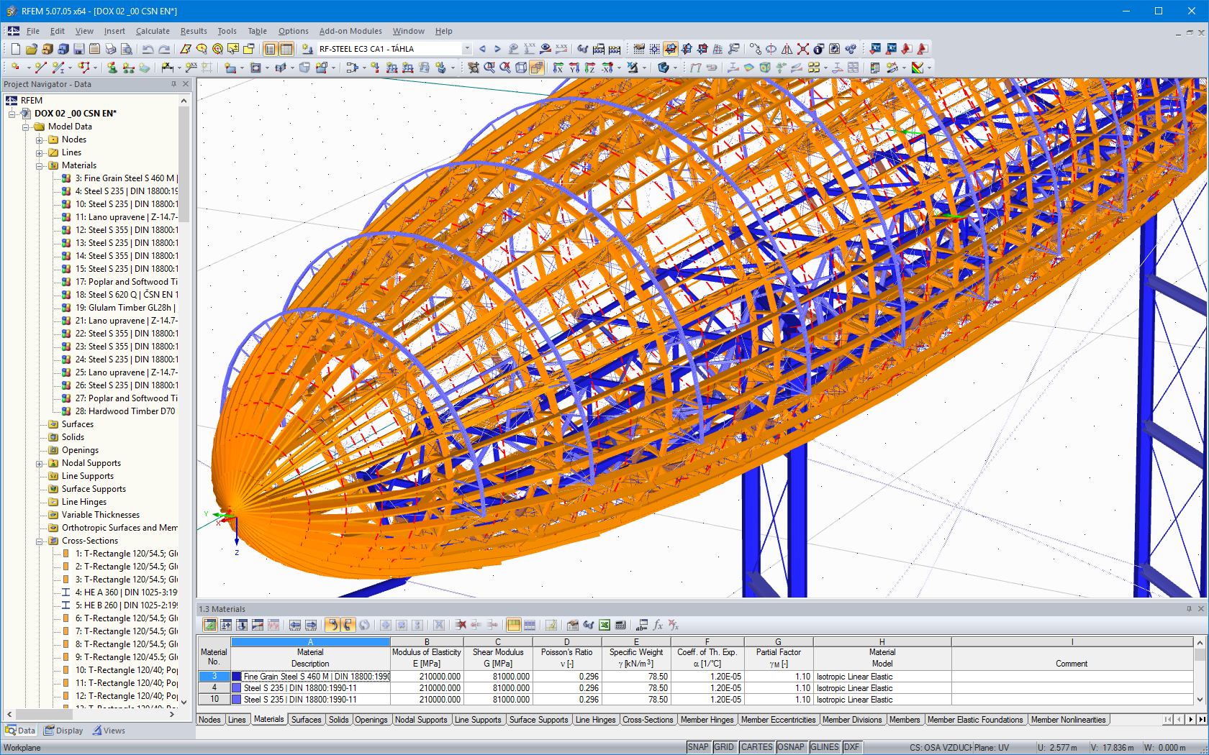
Task: Go to previous module with the left arrow
Action: coord(482,49)
